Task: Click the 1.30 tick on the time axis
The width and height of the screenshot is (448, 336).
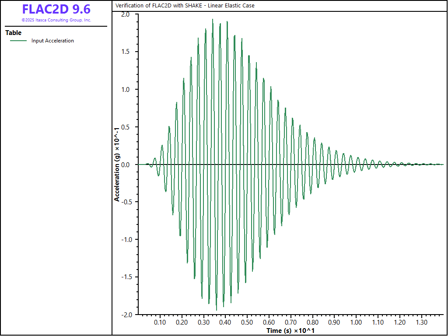Action: pos(422,322)
